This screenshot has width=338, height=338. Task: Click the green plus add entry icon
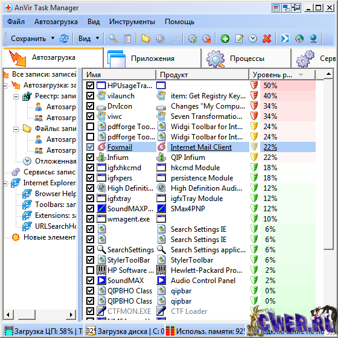click(225, 39)
